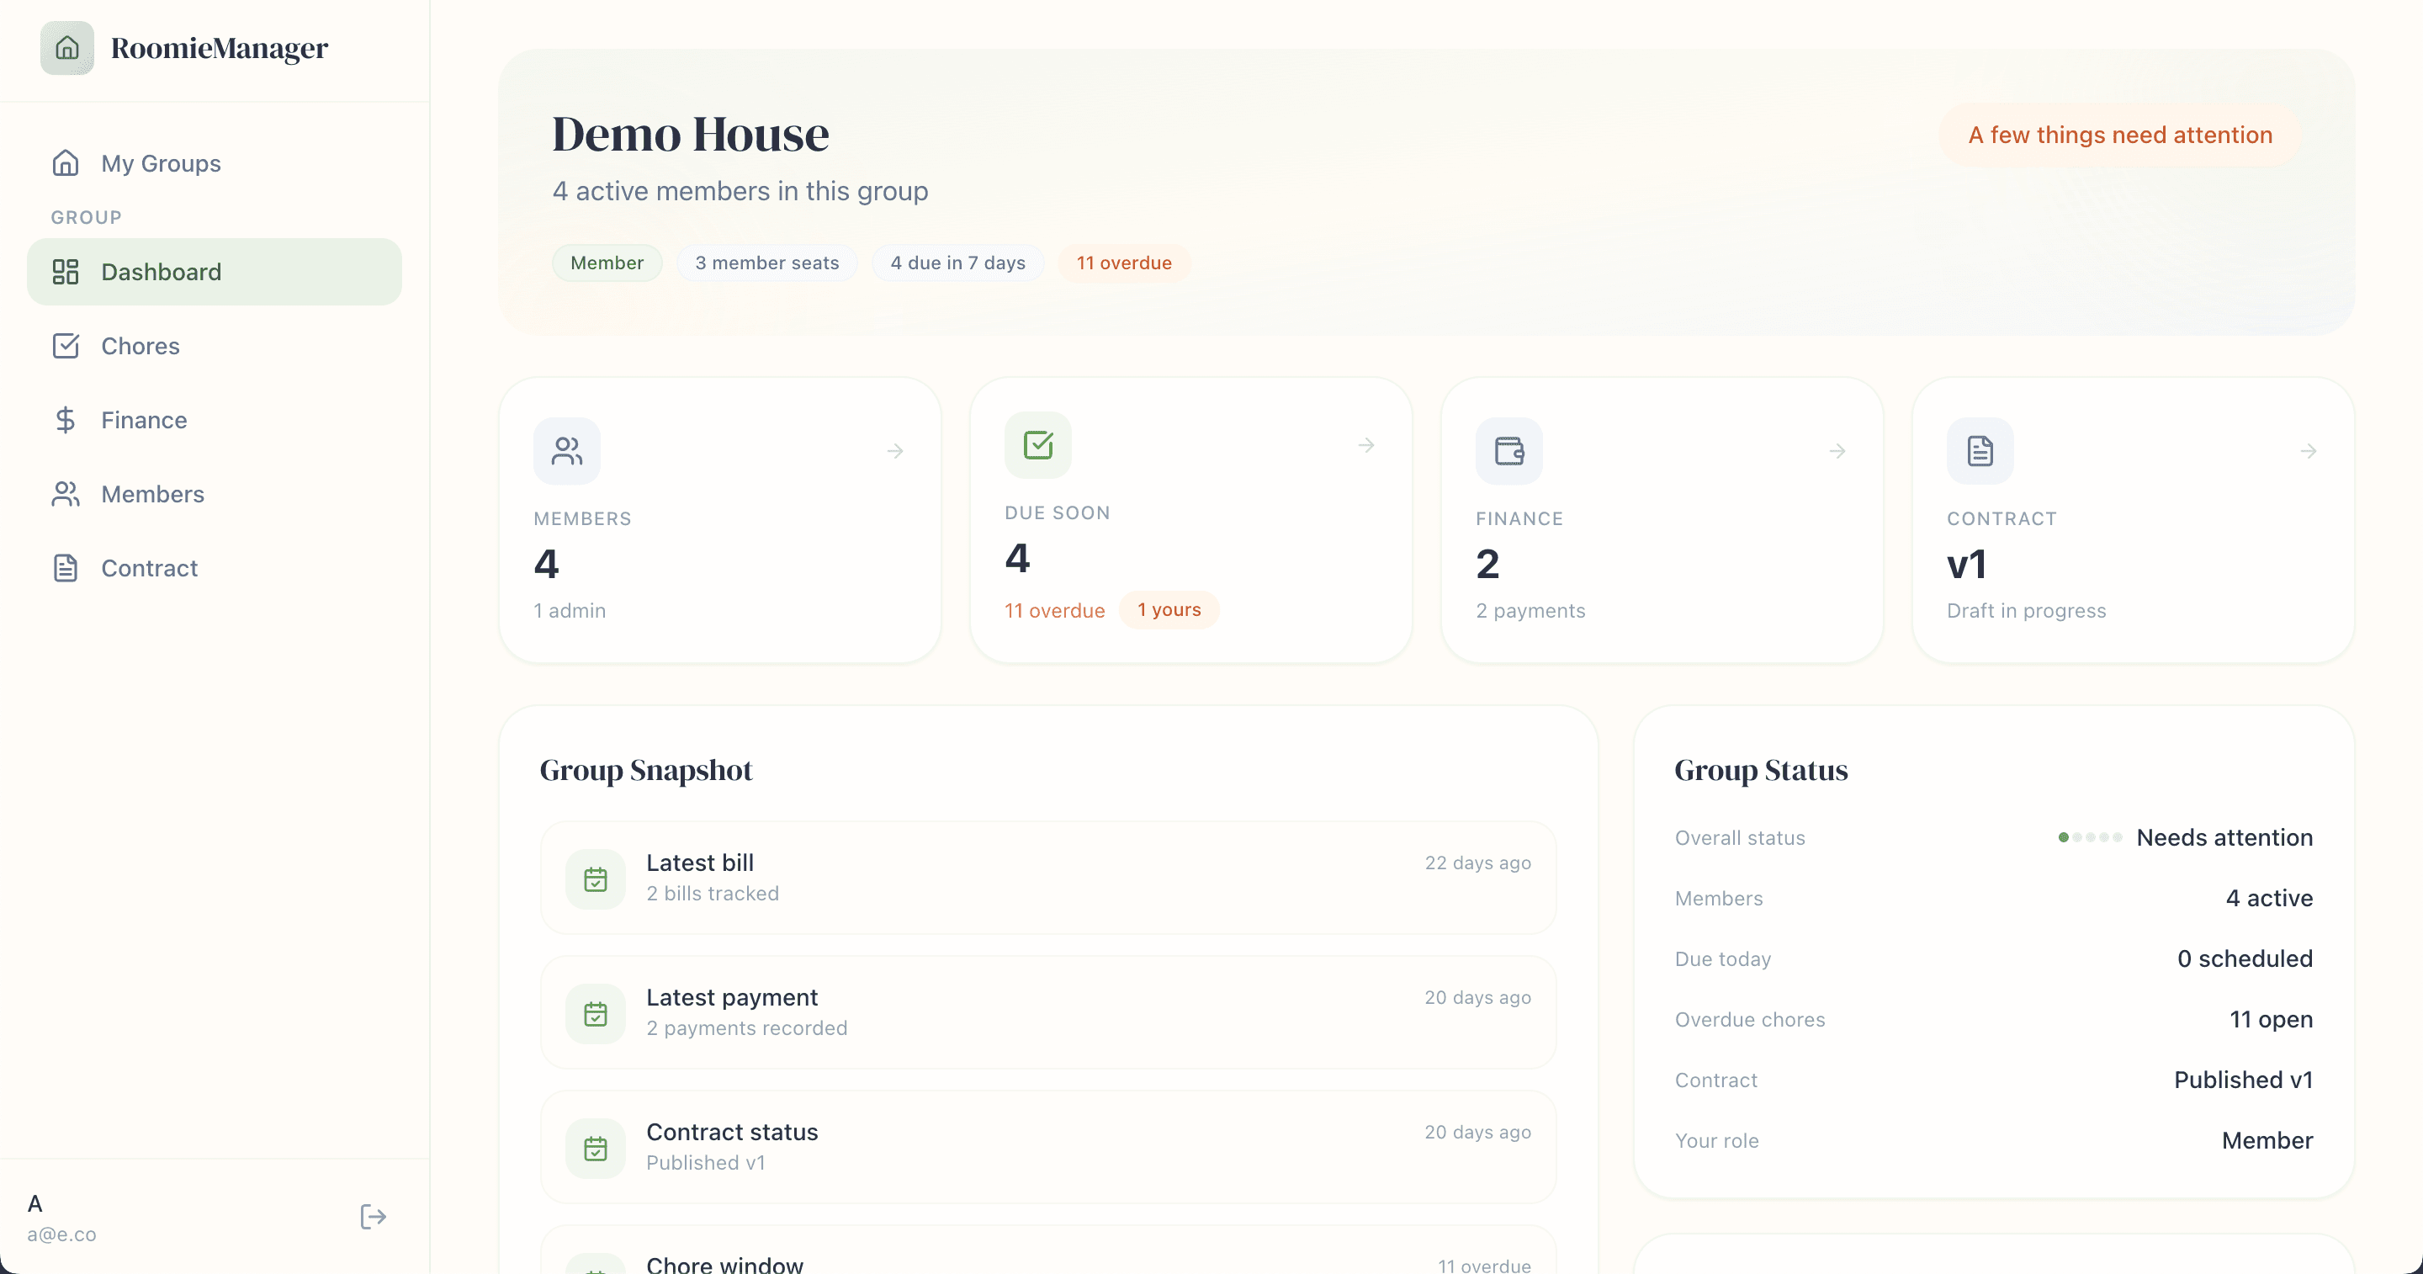Click the '1 admin' text on Members card
Image resolution: width=2423 pixels, height=1274 pixels.
tap(569, 611)
